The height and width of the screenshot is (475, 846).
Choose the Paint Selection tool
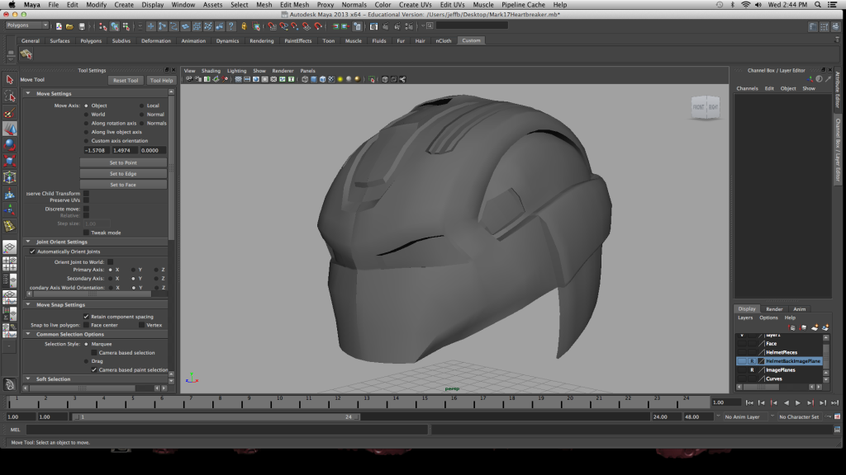(10, 113)
